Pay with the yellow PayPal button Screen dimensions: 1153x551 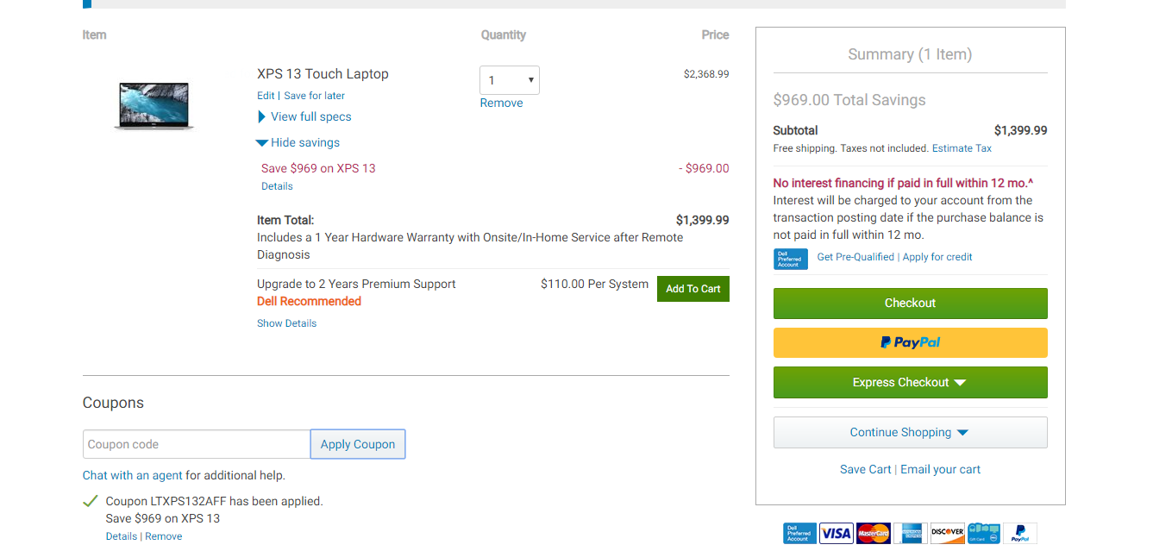tap(911, 342)
